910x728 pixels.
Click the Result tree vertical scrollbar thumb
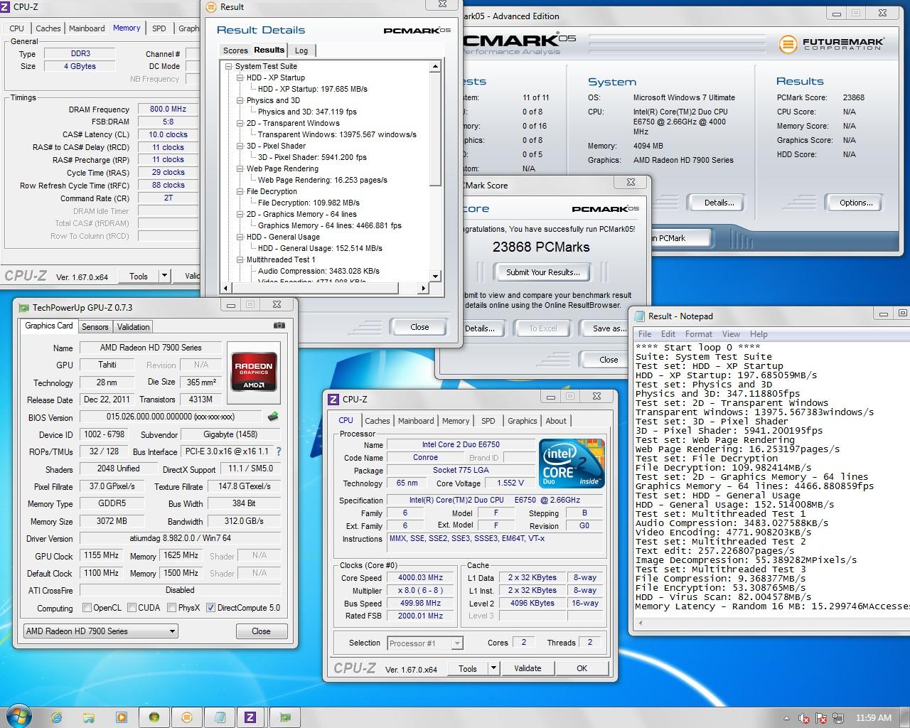[x=436, y=129]
